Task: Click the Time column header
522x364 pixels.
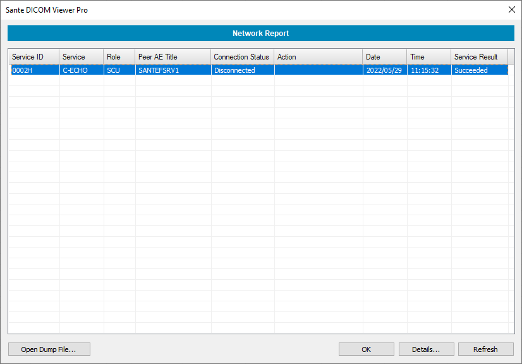Action: coord(428,57)
